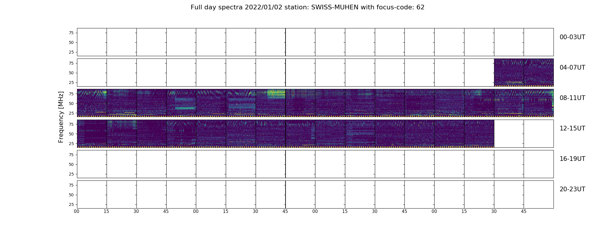Select the 75 tick of the 20-23UT row
Viewport: 615px width, 234px height.
[x=71, y=185]
